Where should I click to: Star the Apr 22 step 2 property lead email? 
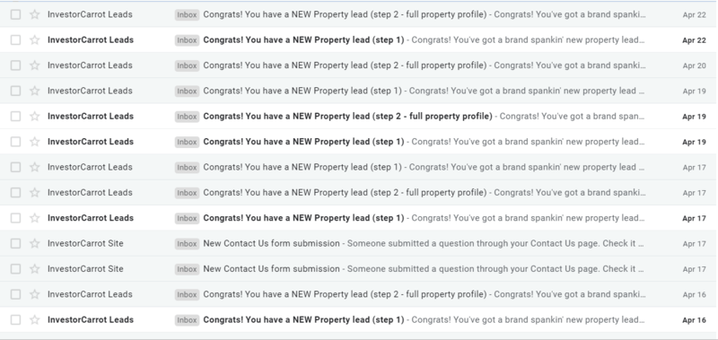click(35, 14)
